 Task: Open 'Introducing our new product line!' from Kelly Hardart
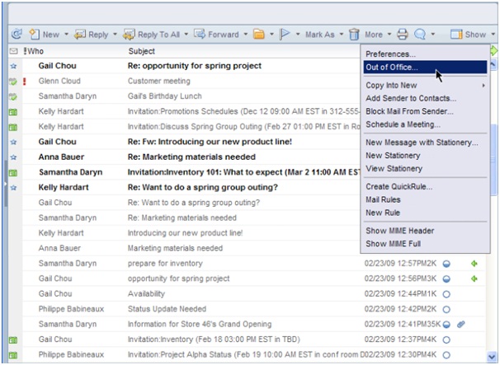click(185, 233)
